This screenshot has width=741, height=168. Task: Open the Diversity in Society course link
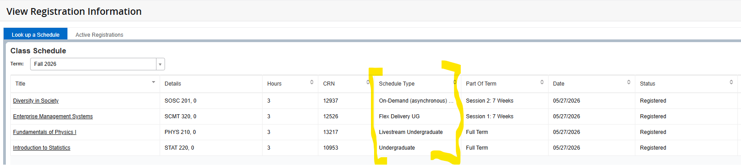[x=36, y=101]
